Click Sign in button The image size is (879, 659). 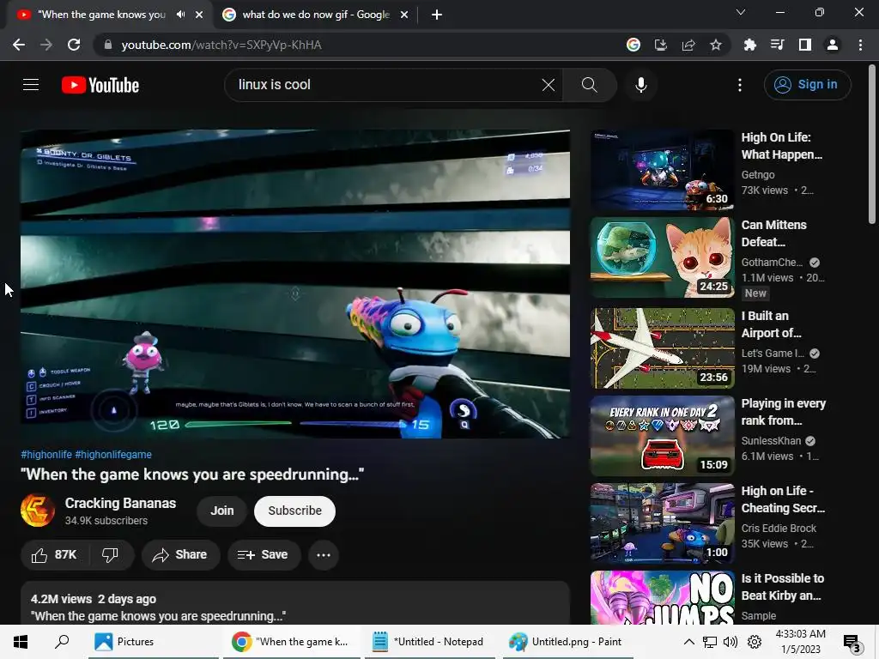(x=807, y=85)
